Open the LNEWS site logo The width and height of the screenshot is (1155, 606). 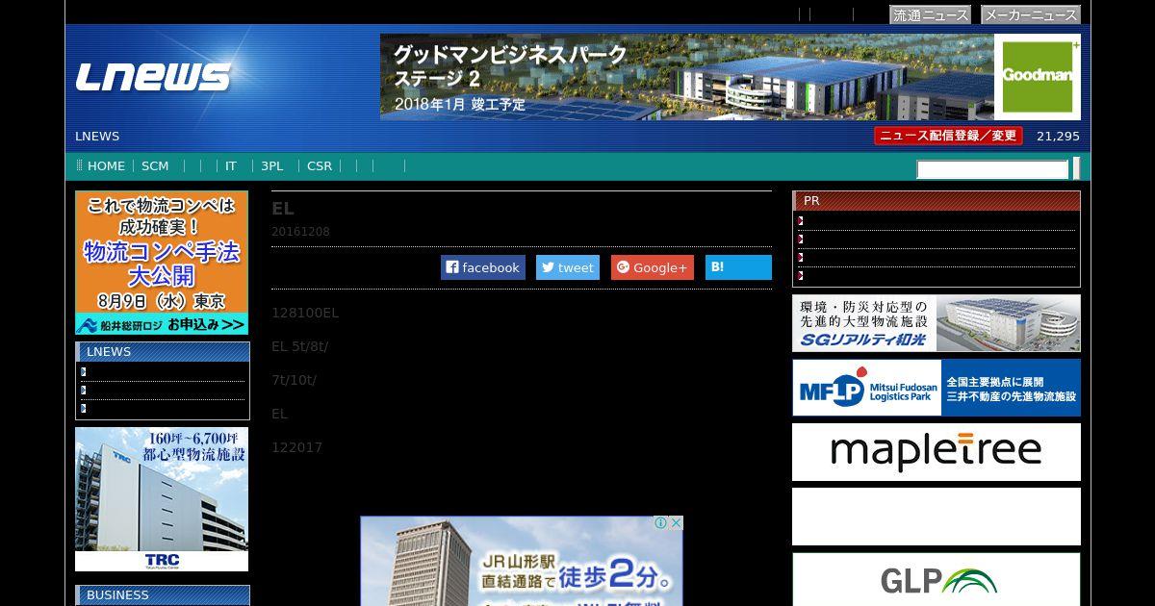click(153, 76)
